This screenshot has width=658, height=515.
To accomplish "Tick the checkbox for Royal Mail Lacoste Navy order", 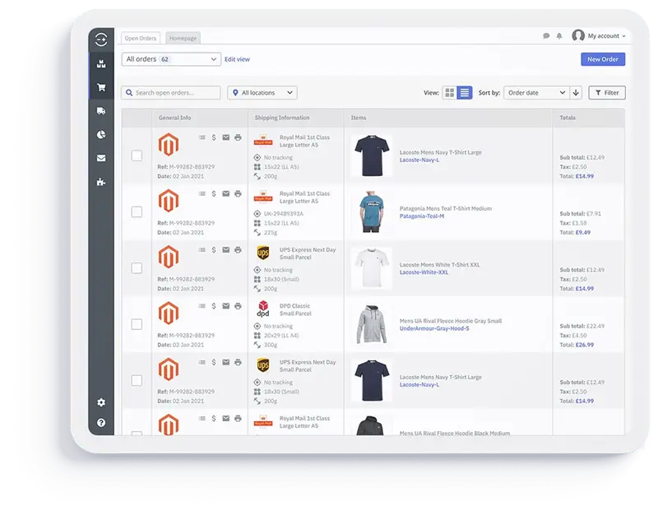I will click(x=137, y=155).
